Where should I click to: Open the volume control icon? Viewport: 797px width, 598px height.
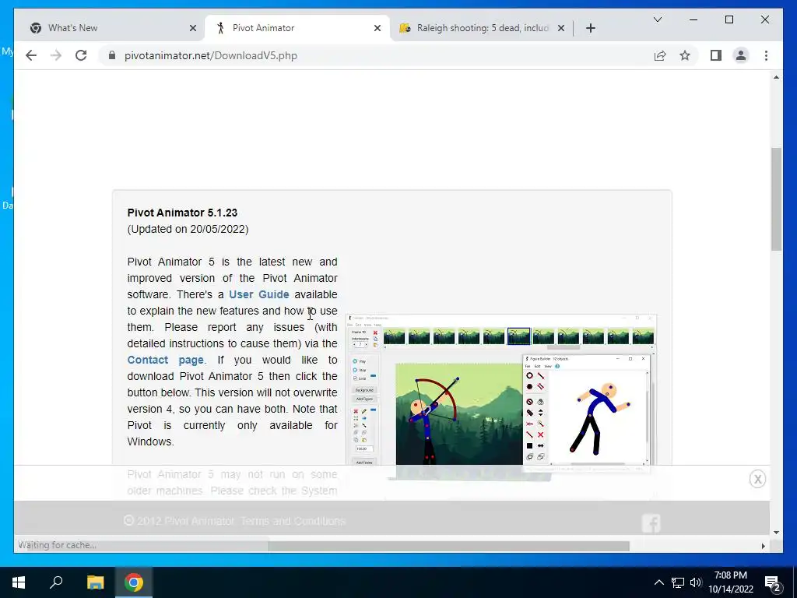tap(696, 582)
